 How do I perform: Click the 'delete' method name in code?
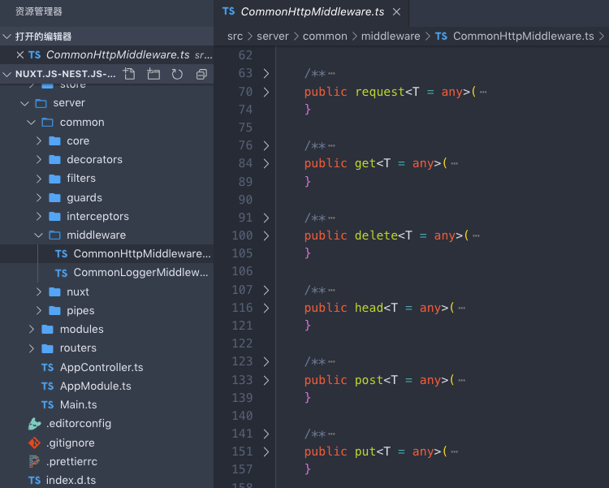376,235
